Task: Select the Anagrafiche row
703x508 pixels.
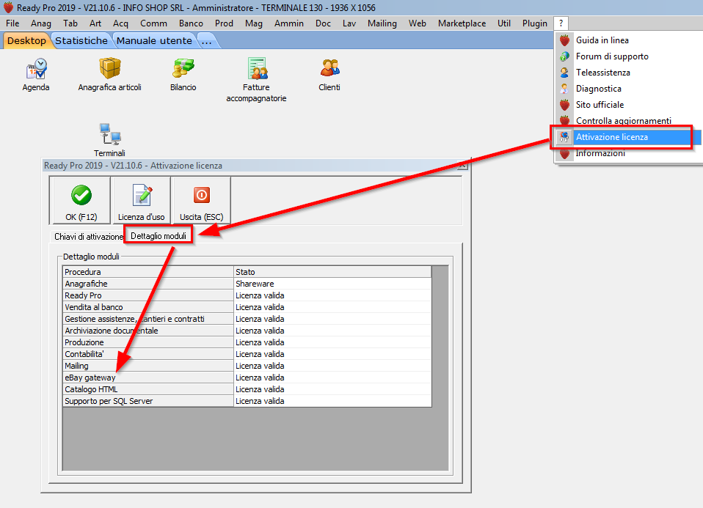Action: tap(247, 284)
